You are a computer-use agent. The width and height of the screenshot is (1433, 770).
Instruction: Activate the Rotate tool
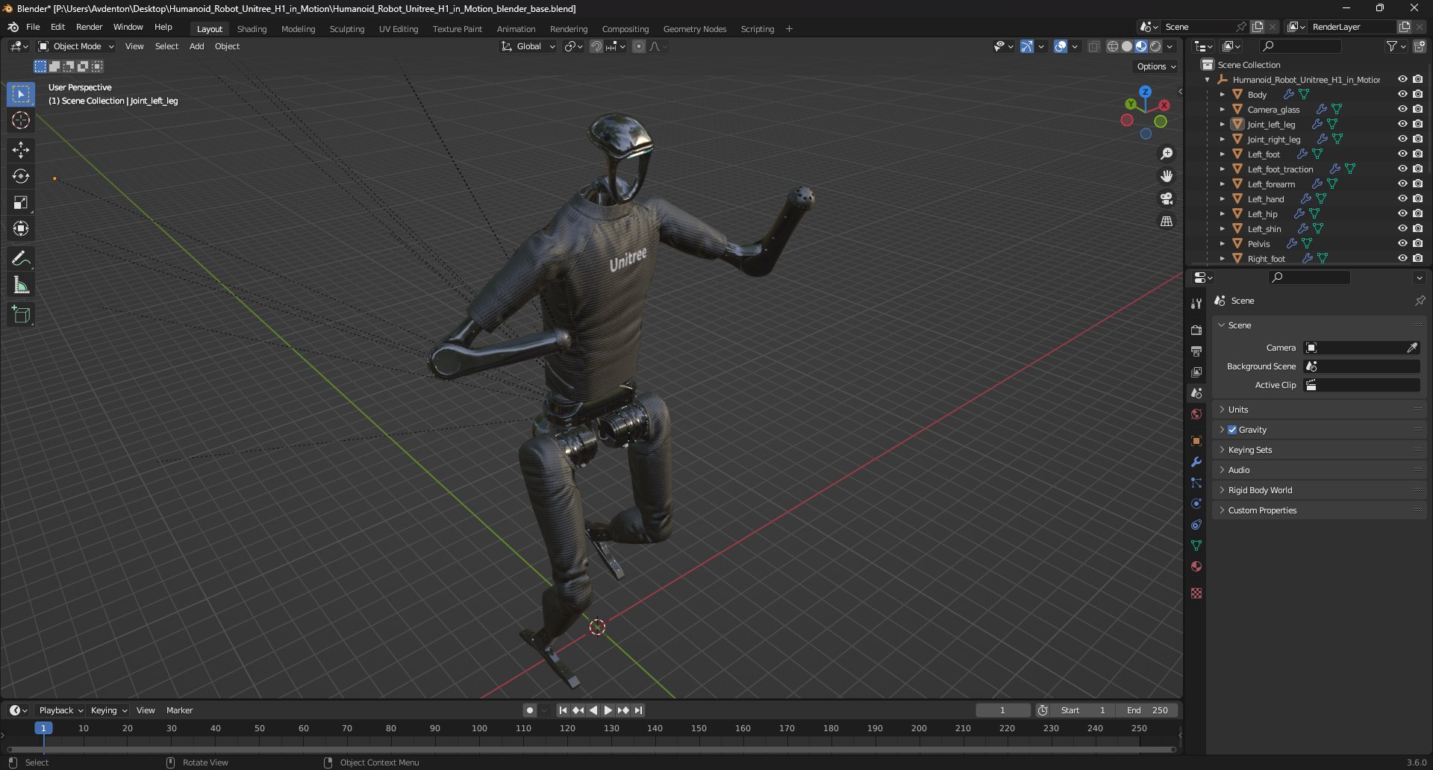(x=21, y=176)
